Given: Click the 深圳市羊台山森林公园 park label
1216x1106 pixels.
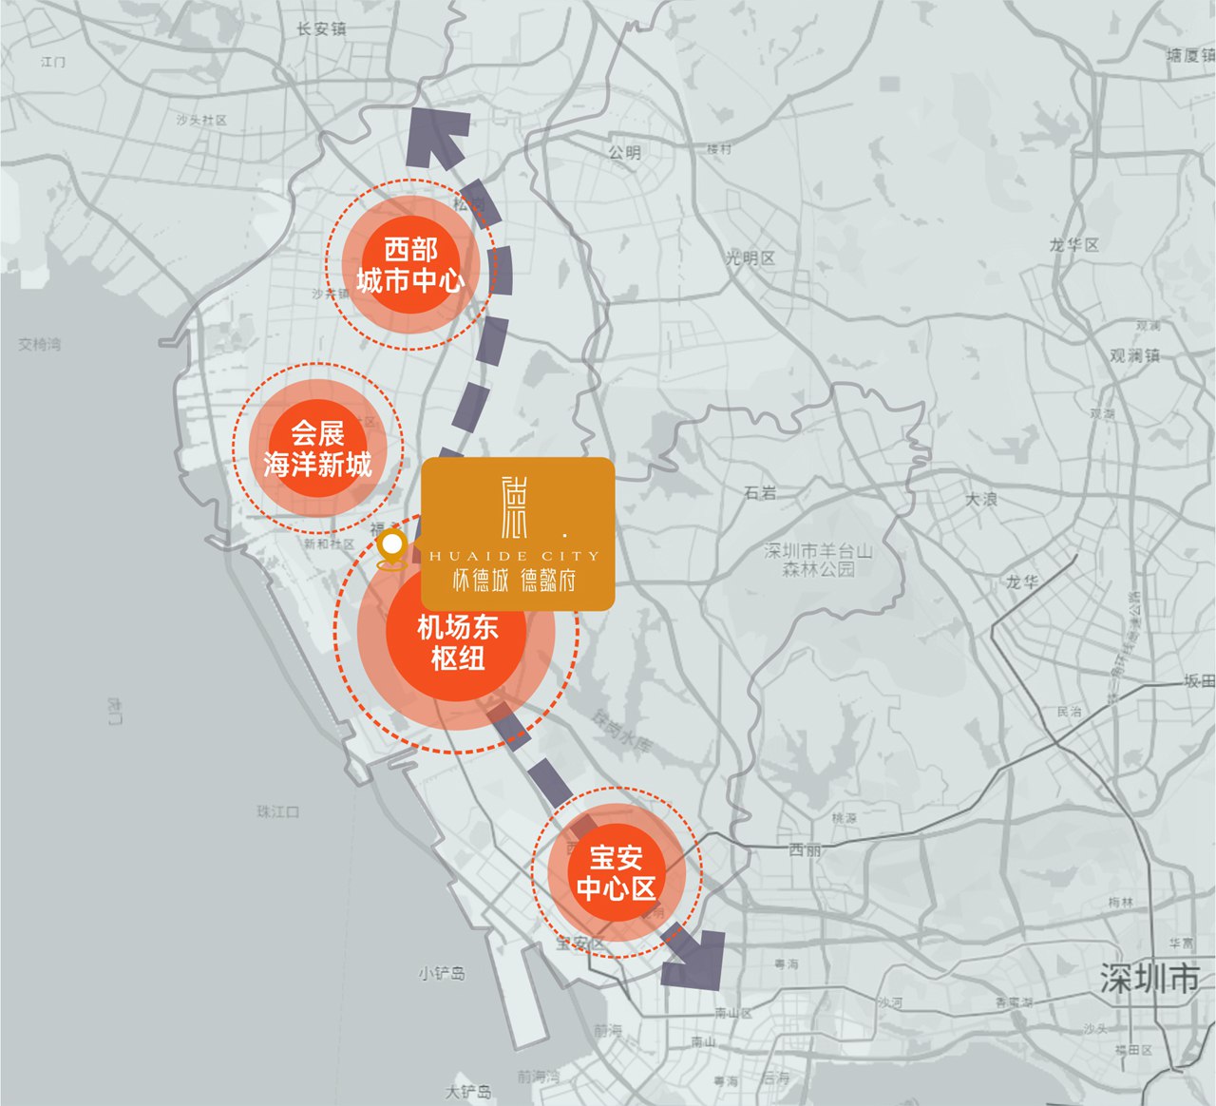Looking at the screenshot, I should [x=818, y=560].
